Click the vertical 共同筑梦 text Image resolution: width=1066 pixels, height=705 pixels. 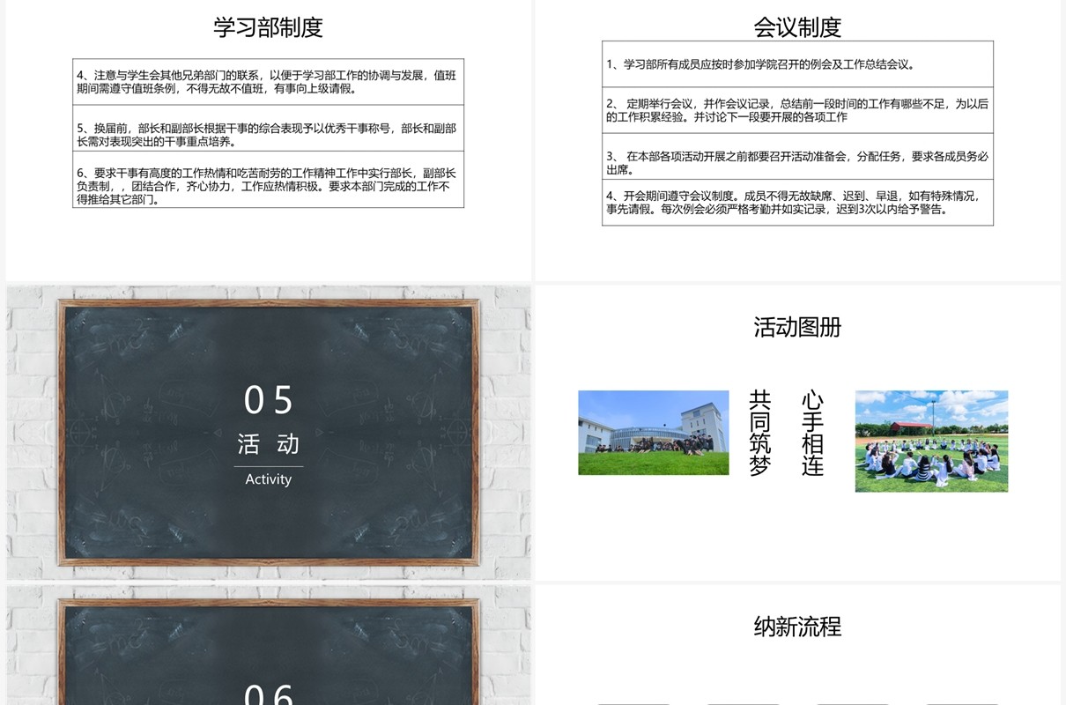[x=759, y=434]
